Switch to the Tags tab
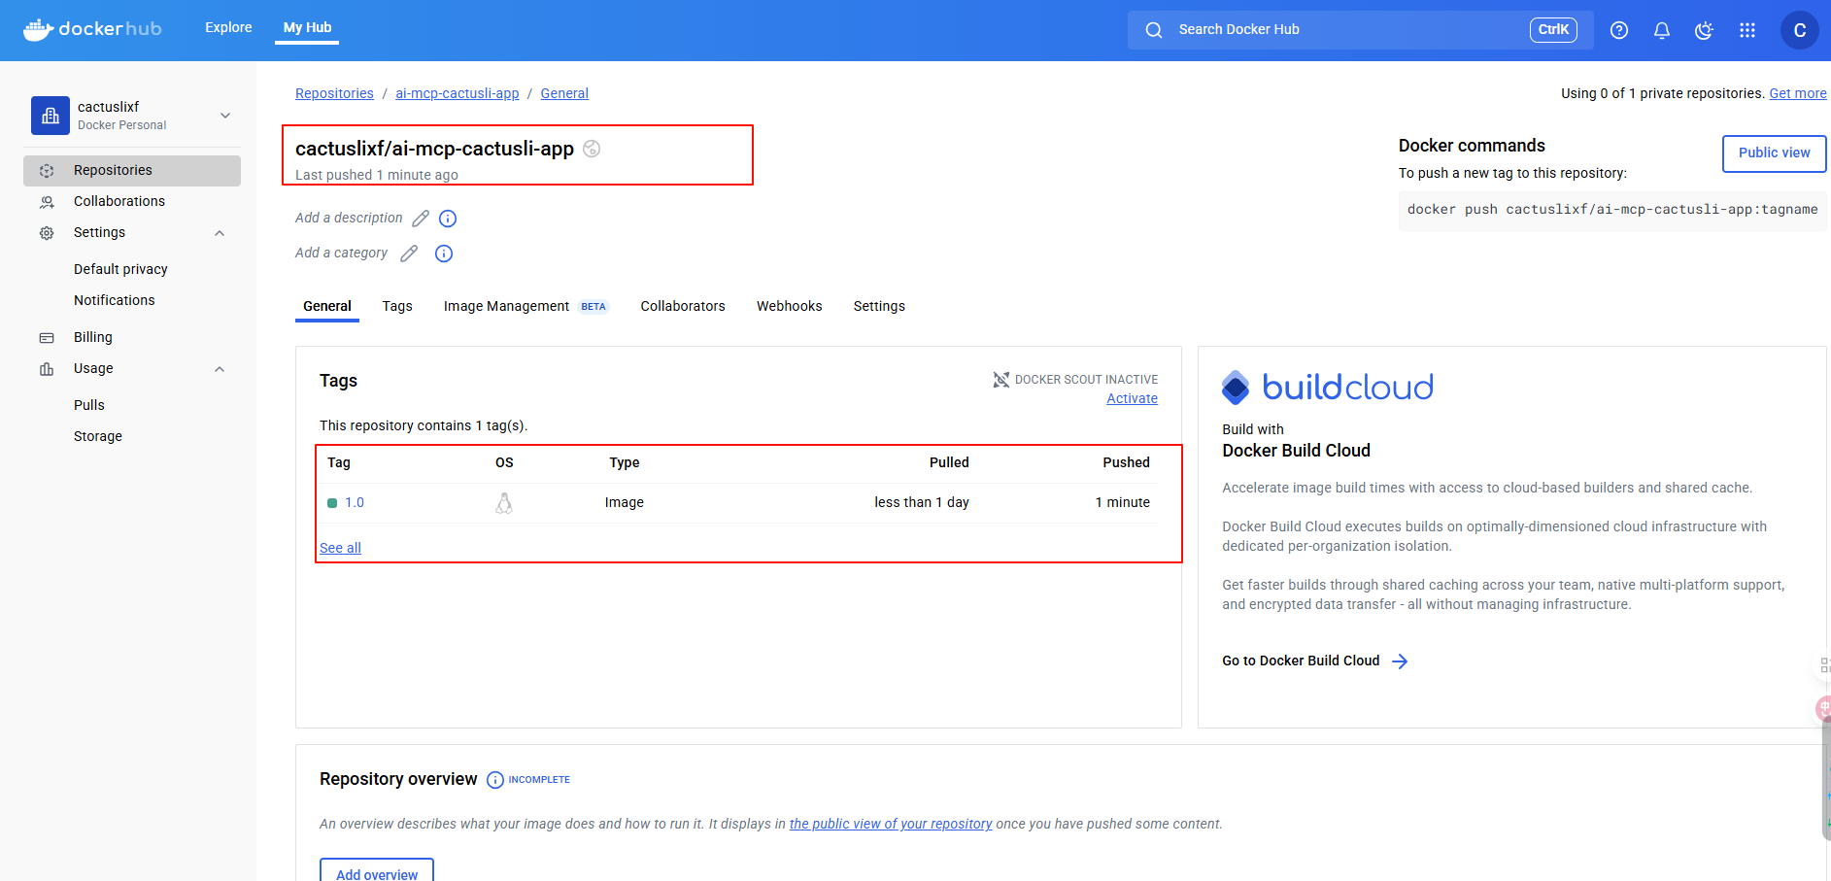The width and height of the screenshot is (1831, 881). click(x=397, y=306)
